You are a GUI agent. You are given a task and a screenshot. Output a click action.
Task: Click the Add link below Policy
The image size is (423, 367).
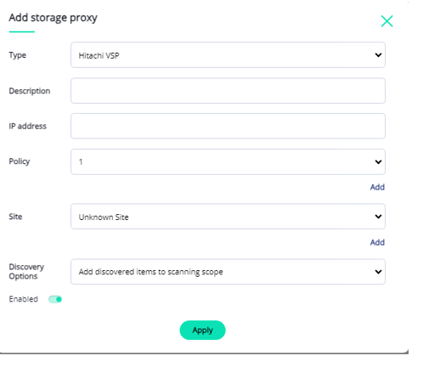tap(377, 187)
